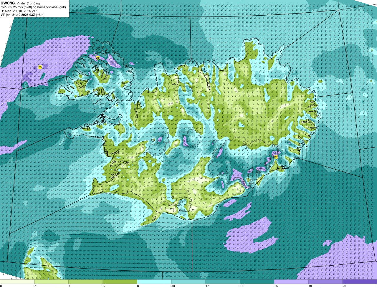Click the yellow 25 gust marker on the Westfjords
The width and height of the screenshot is (377, 288).
[98, 57]
